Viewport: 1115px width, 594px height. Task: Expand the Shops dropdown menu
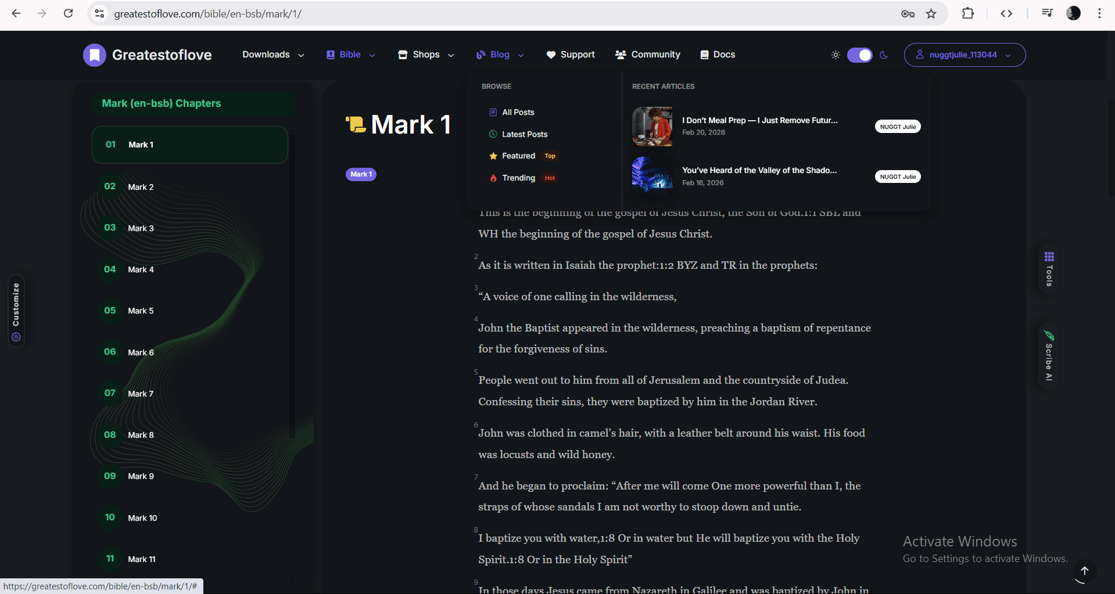click(426, 55)
